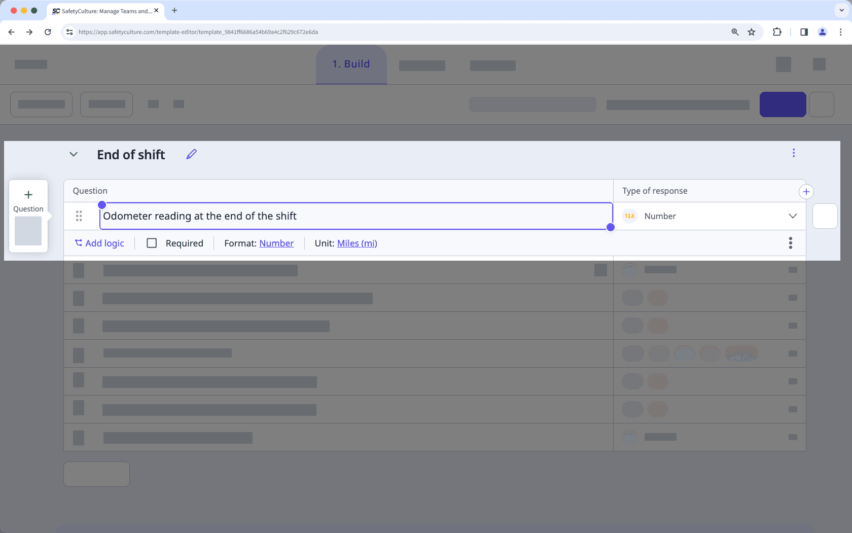This screenshot has height=533, width=852.
Task: Open the End of shift section three-dot menu
Action: pos(794,153)
